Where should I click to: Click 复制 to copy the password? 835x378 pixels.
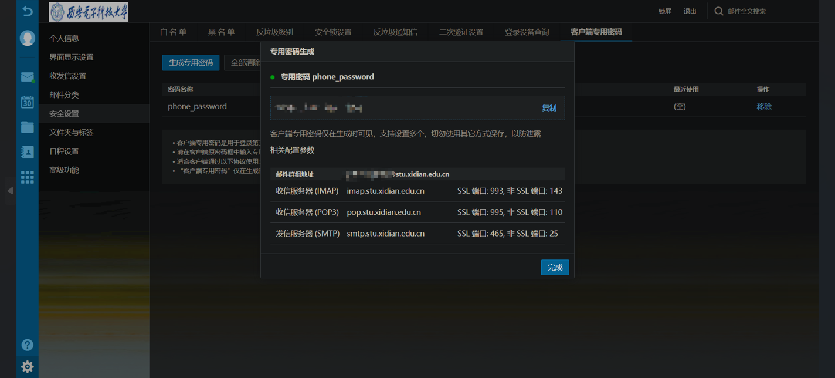coord(549,108)
